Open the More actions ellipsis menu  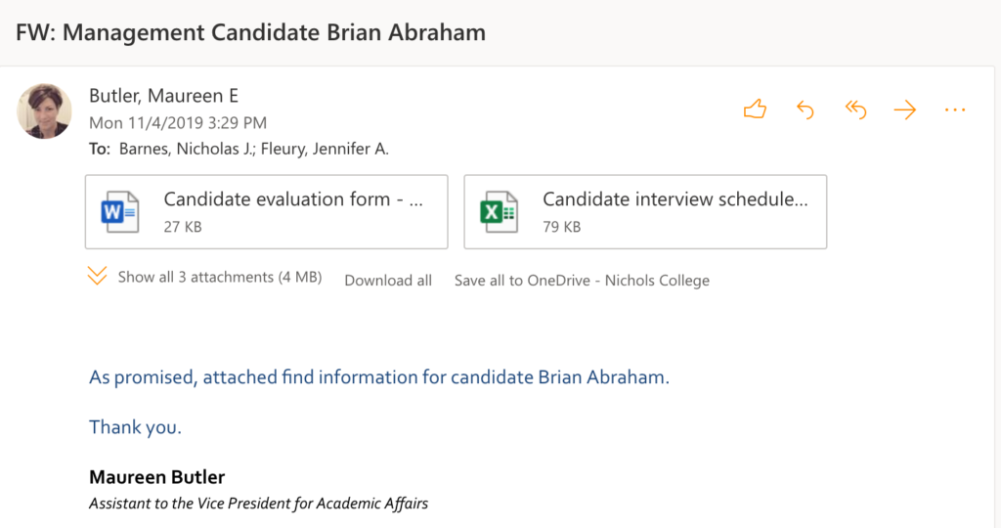pyautogui.click(x=955, y=110)
